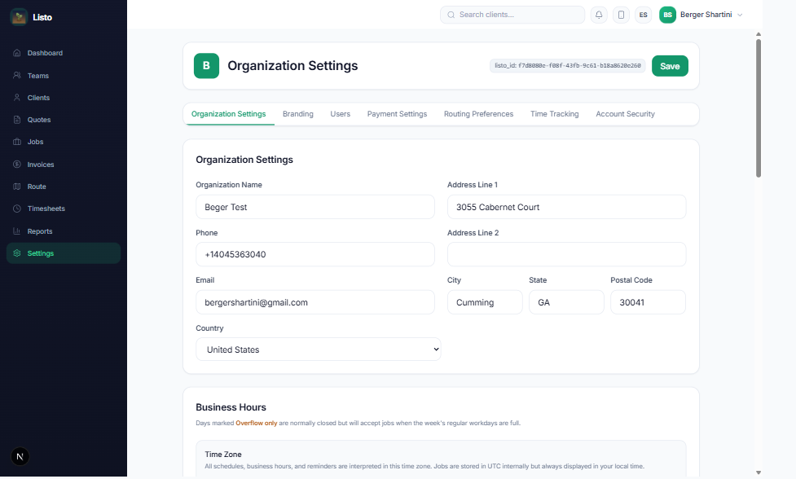Click the Quotes document icon
The width and height of the screenshot is (796, 479).
click(x=17, y=120)
